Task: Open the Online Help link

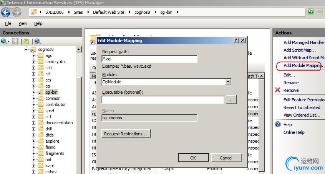Action: (x=294, y=132)
